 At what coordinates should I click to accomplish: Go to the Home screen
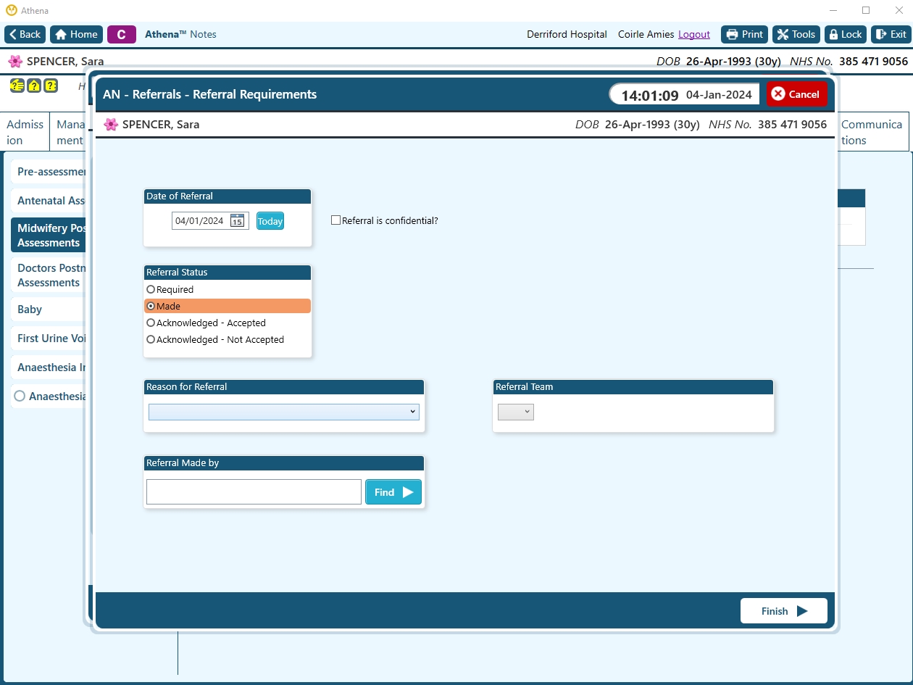click(76, 34)
